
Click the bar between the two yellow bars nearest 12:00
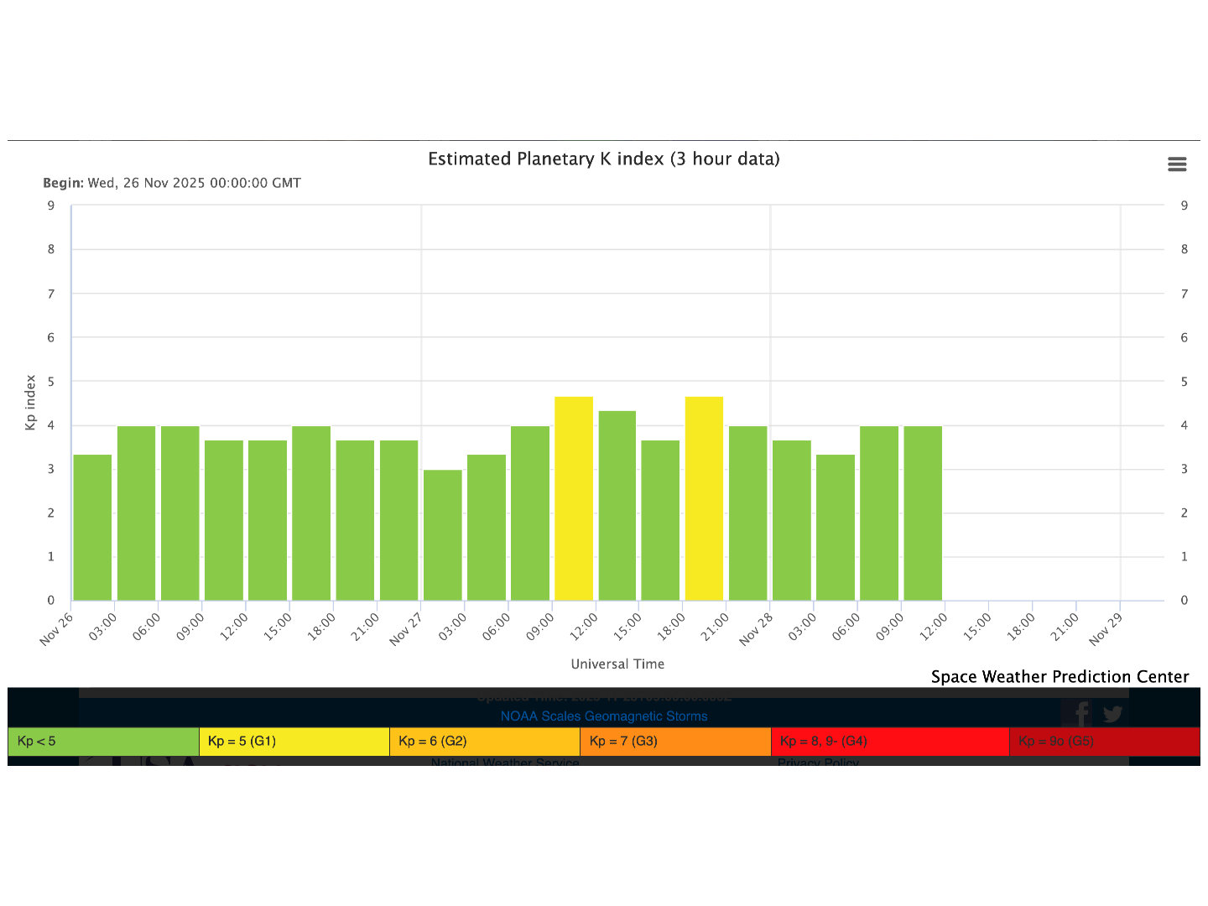click(x=617, y=506)
